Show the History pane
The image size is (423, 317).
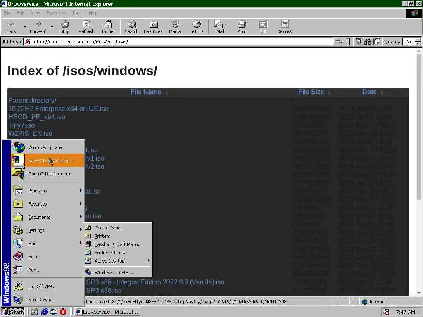[x=196, y=27]
